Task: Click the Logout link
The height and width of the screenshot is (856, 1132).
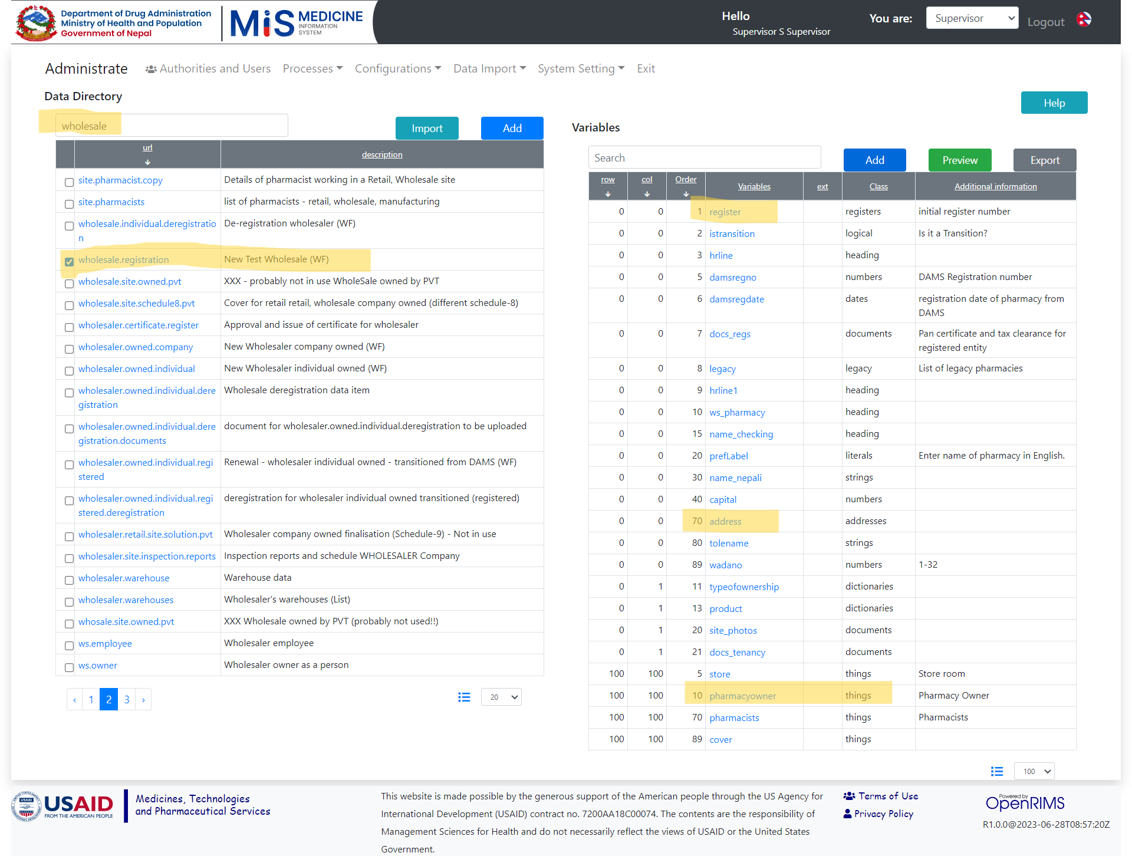Action: [x=1046, y=22]
